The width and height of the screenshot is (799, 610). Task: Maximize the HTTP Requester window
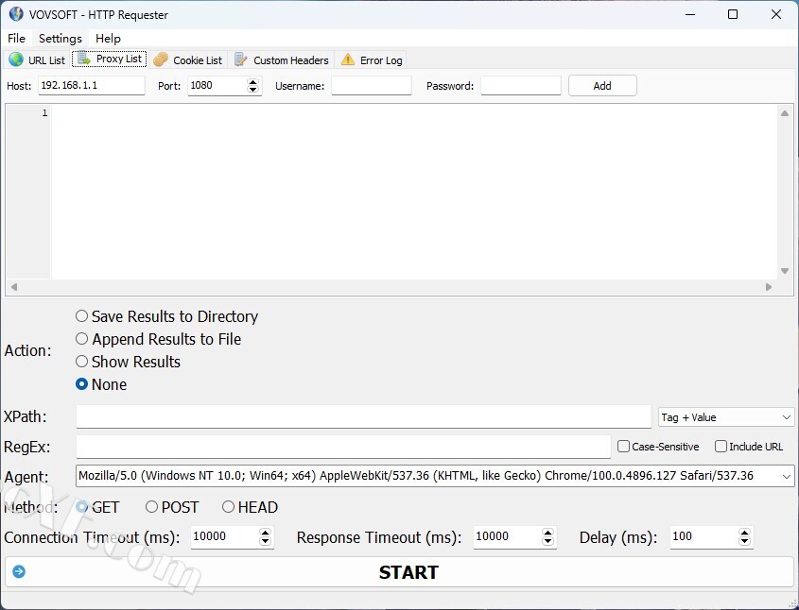click(733, 14)
